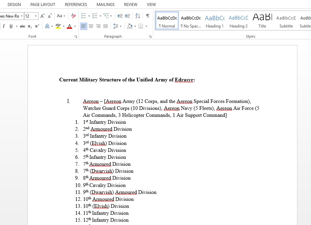311x225 pixels.
Task: Open the Change Case dropdown
Action: pos(61,16)
